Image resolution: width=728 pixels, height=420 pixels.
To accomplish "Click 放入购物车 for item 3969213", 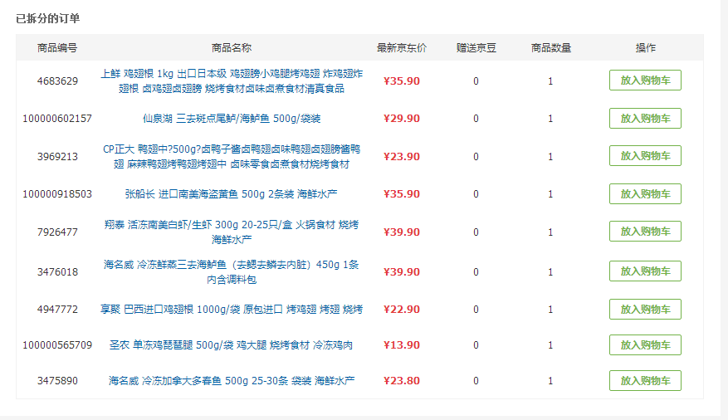I will pyautogui.click(x=645, y=156).
